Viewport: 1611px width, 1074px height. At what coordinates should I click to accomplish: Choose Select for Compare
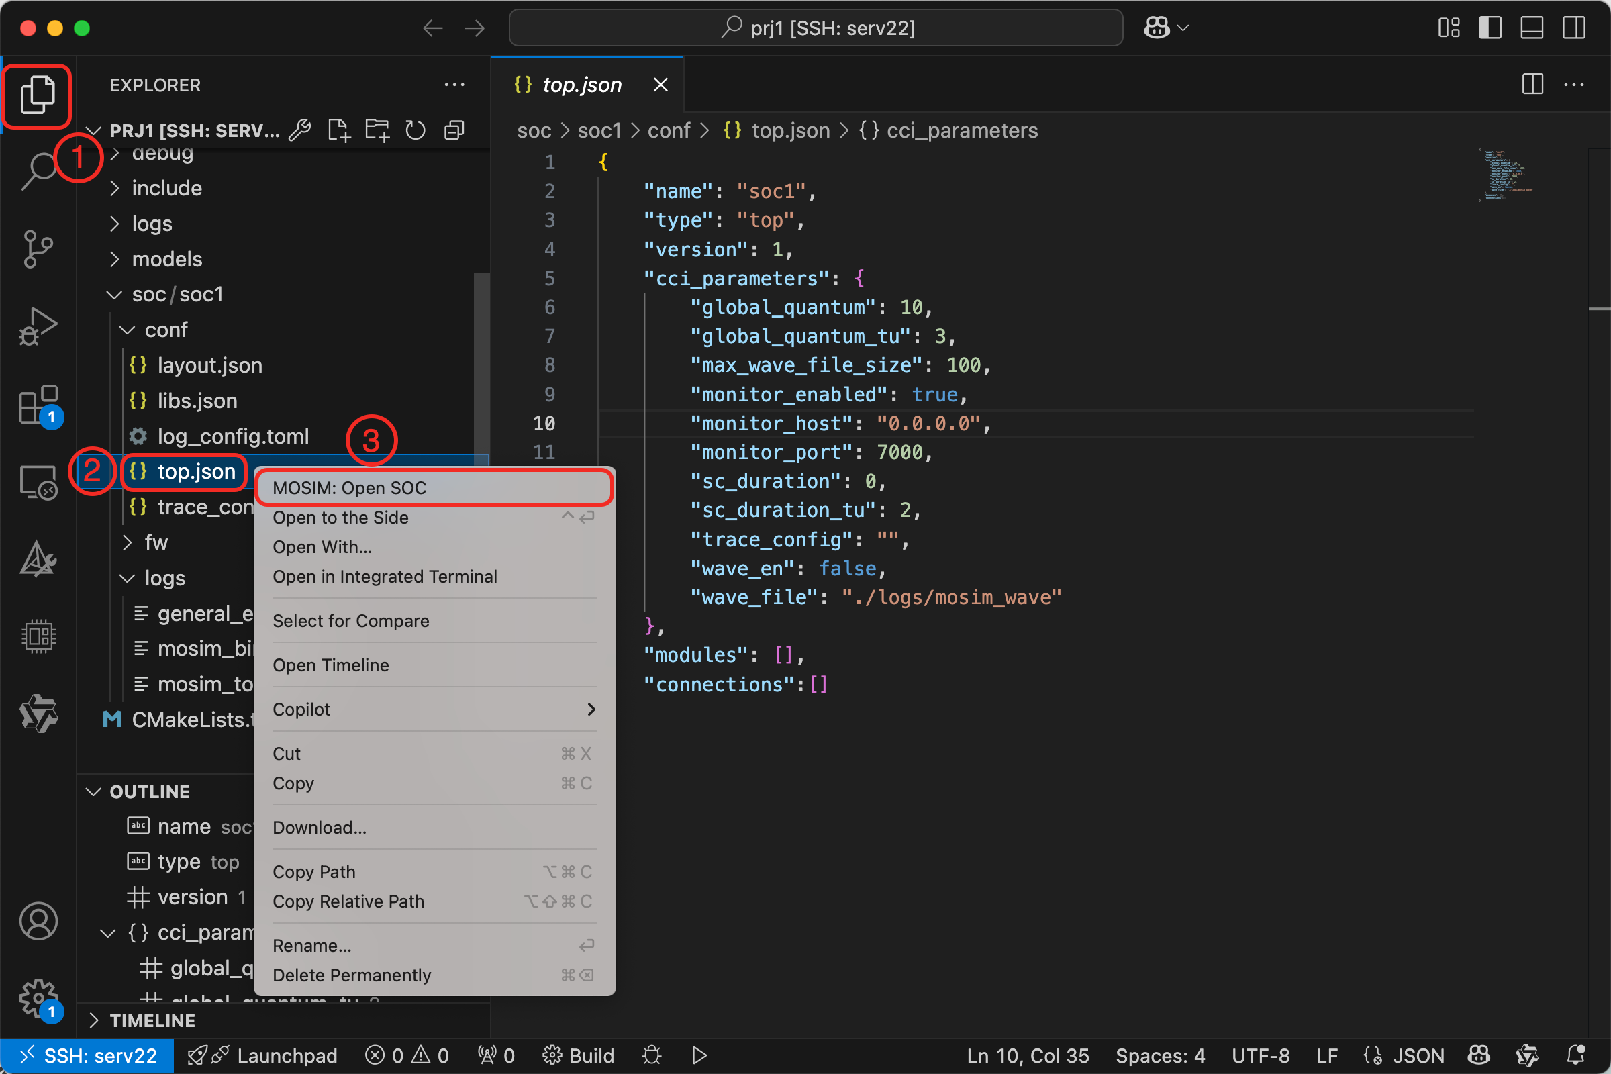[x=434, y=620]
